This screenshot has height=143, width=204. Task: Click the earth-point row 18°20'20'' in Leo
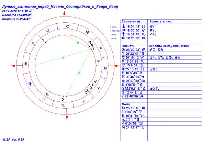coord(134,30)
